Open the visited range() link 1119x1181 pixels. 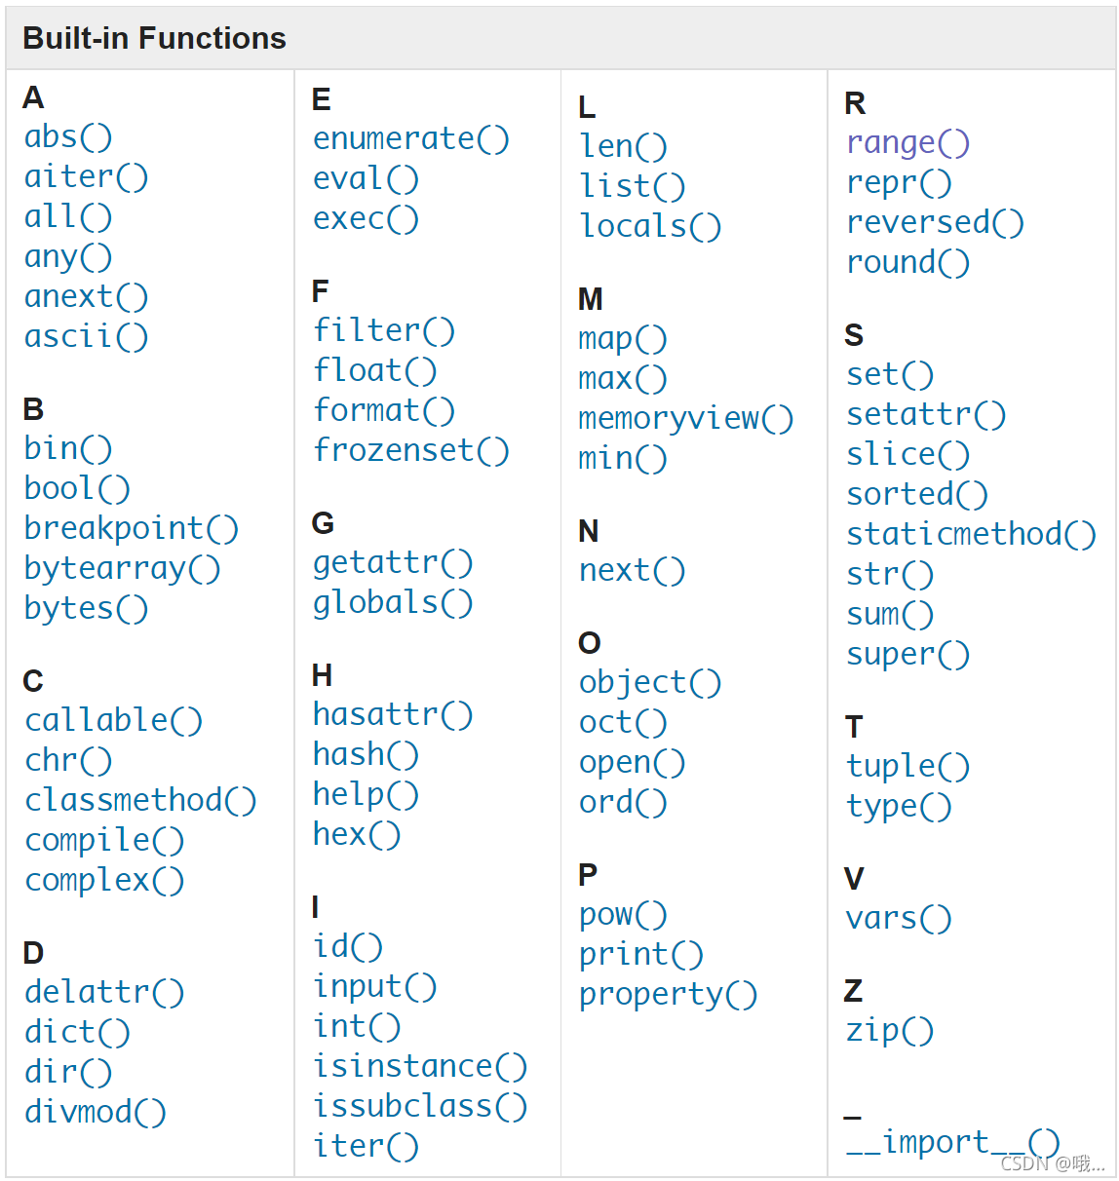coord(908,143)
